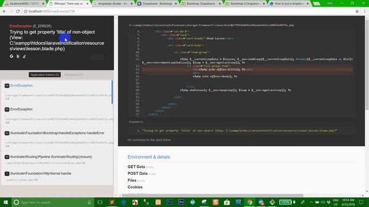This screenshot has width=369, height=207.
Task: Open After Effects from taskbar
Action: (181, 202)
